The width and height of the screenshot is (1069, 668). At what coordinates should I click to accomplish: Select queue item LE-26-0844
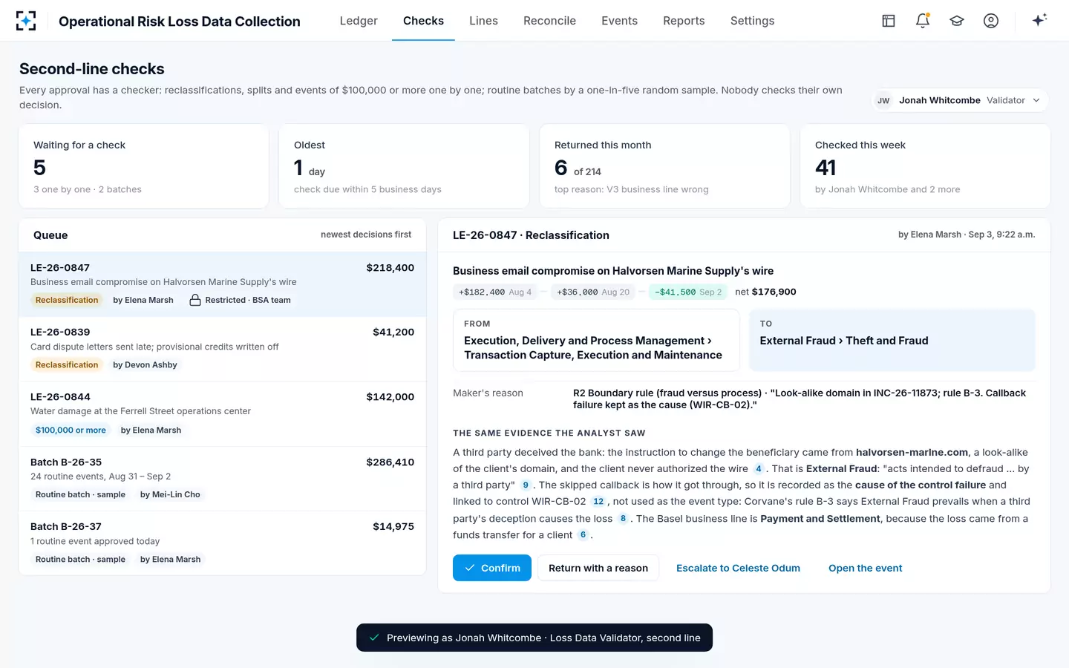tap(223, 413)
